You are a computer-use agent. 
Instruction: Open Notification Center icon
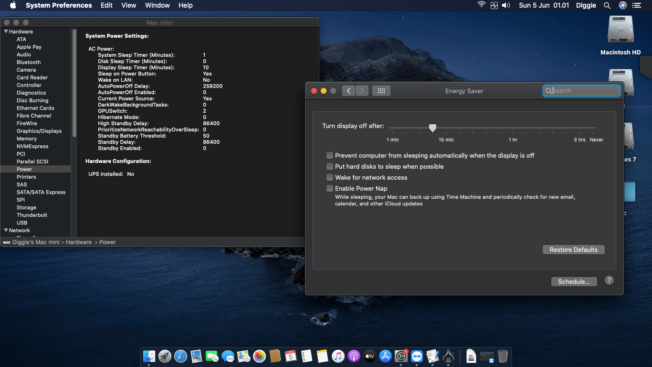point(637,5)
